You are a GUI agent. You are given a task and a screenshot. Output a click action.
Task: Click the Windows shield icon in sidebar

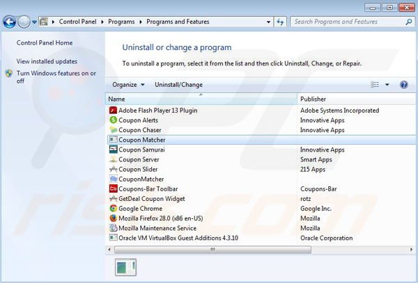coord(9,74)
